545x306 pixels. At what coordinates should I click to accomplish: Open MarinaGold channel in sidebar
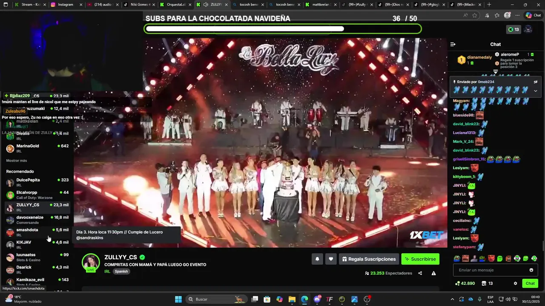tap(37, 148)
